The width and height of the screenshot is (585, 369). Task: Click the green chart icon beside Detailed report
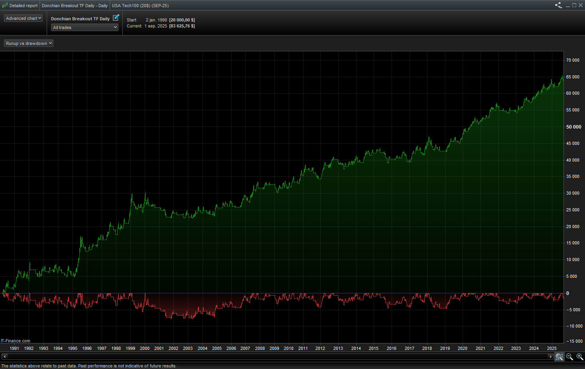[5, 6]
